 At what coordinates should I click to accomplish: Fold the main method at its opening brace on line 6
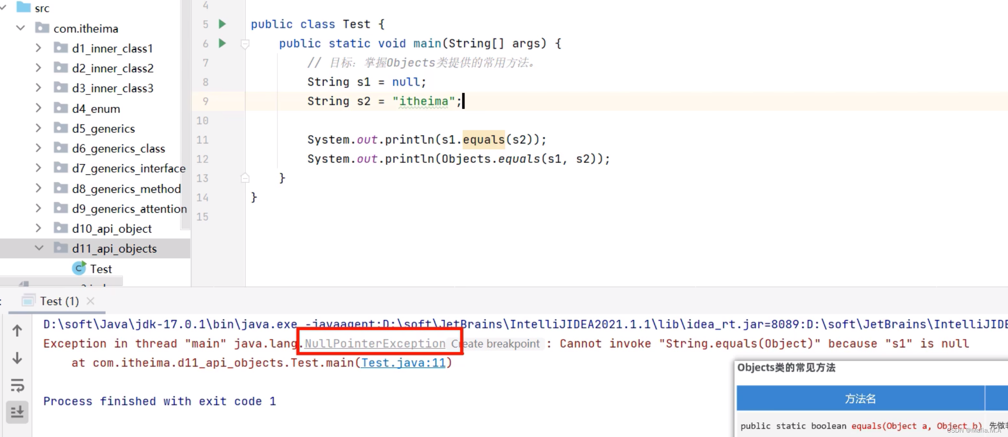[245, 44]
